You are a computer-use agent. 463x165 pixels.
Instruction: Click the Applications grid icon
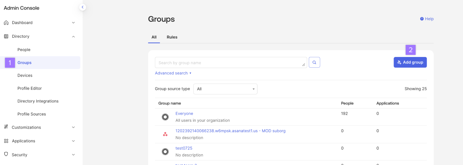[x=6, y=141]
